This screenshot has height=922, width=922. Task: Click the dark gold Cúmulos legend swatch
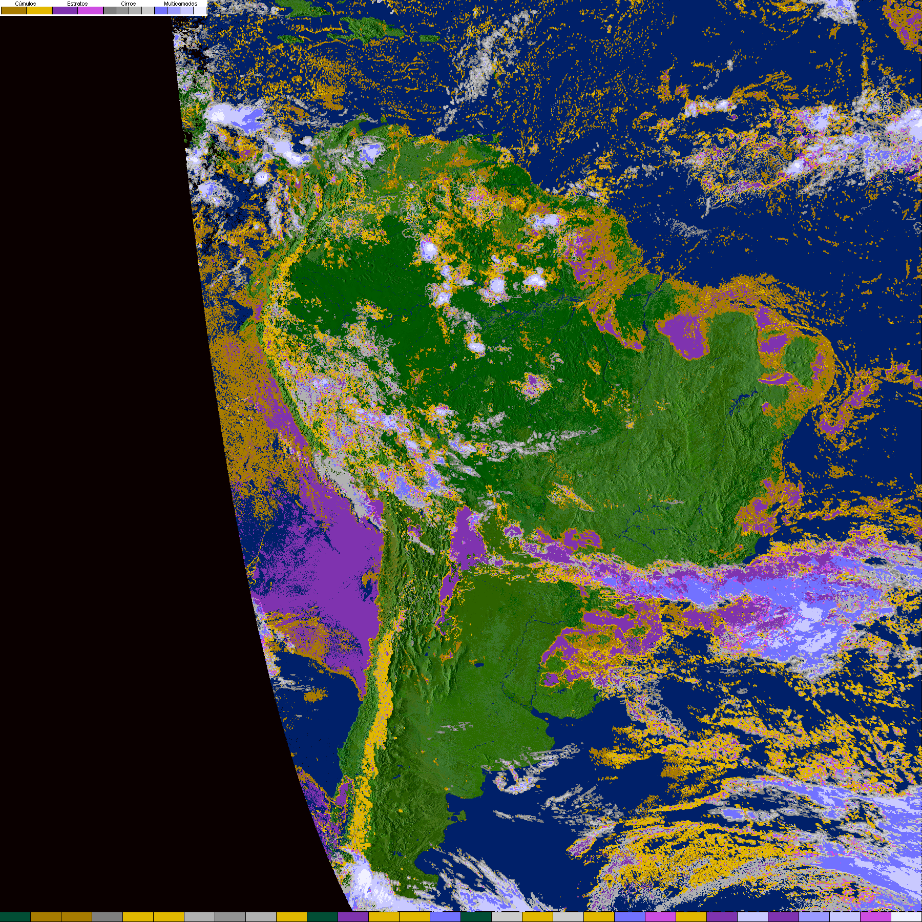[14, 11]
